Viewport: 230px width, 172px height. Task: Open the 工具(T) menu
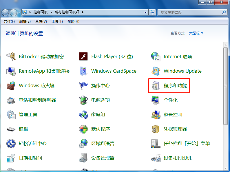[x=57, y=21]
